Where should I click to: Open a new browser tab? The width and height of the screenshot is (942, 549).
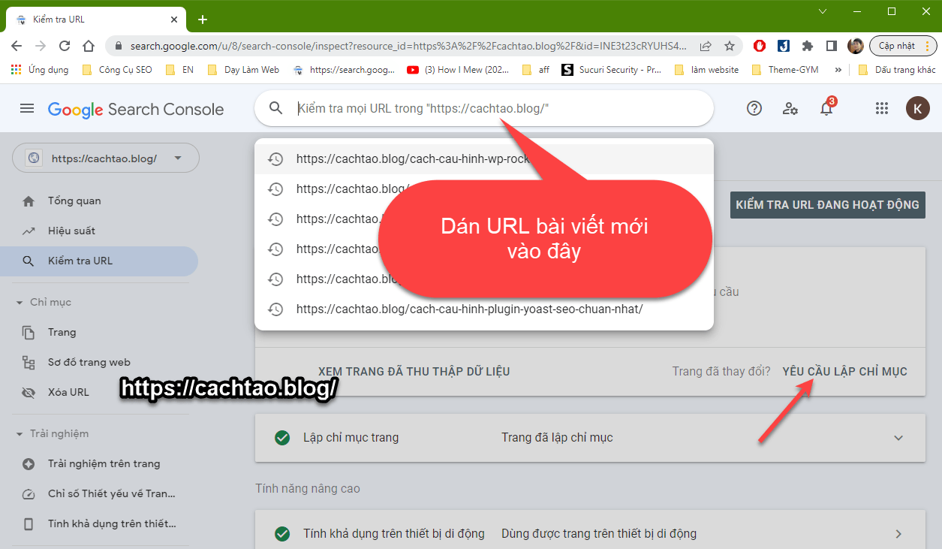(x=203, y=20)
